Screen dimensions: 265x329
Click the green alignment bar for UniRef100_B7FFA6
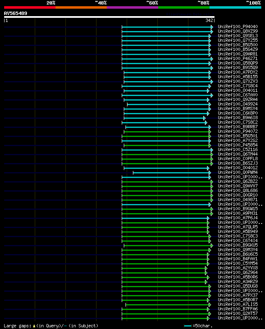[166, 309]
